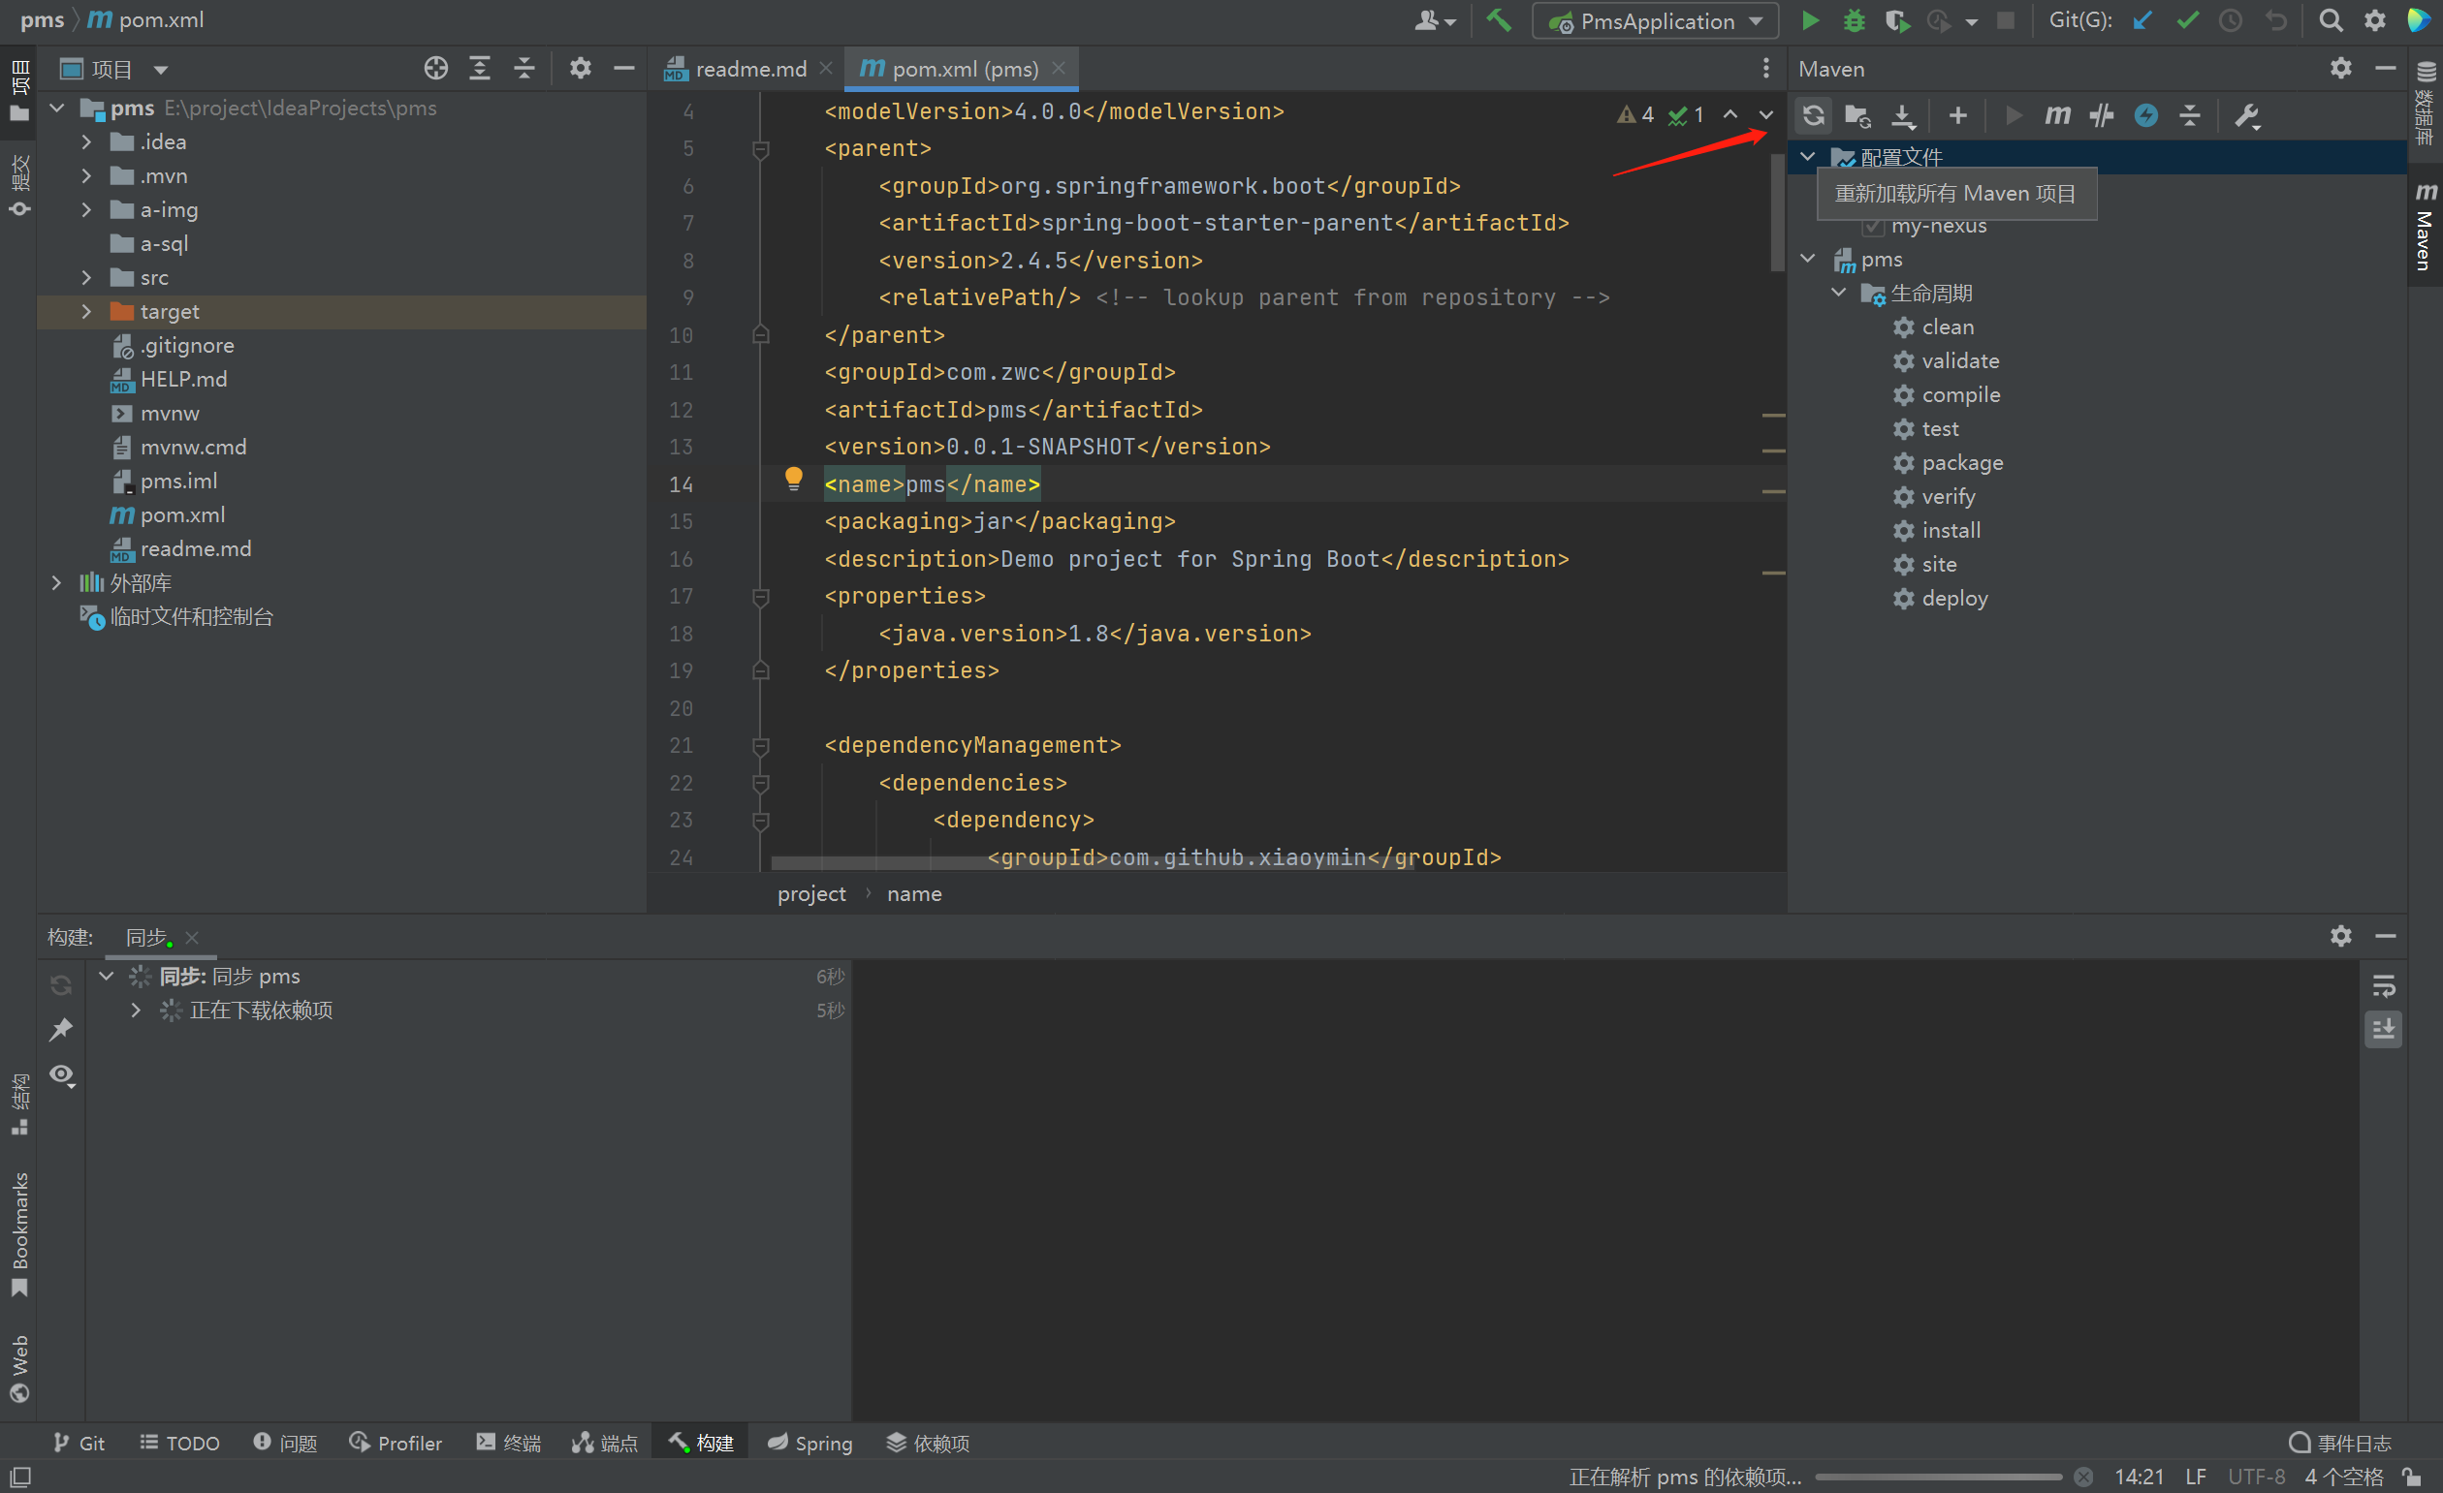Expand the .idea folder
This screenshot has height=1493, width=2443.
coord(86,142)
